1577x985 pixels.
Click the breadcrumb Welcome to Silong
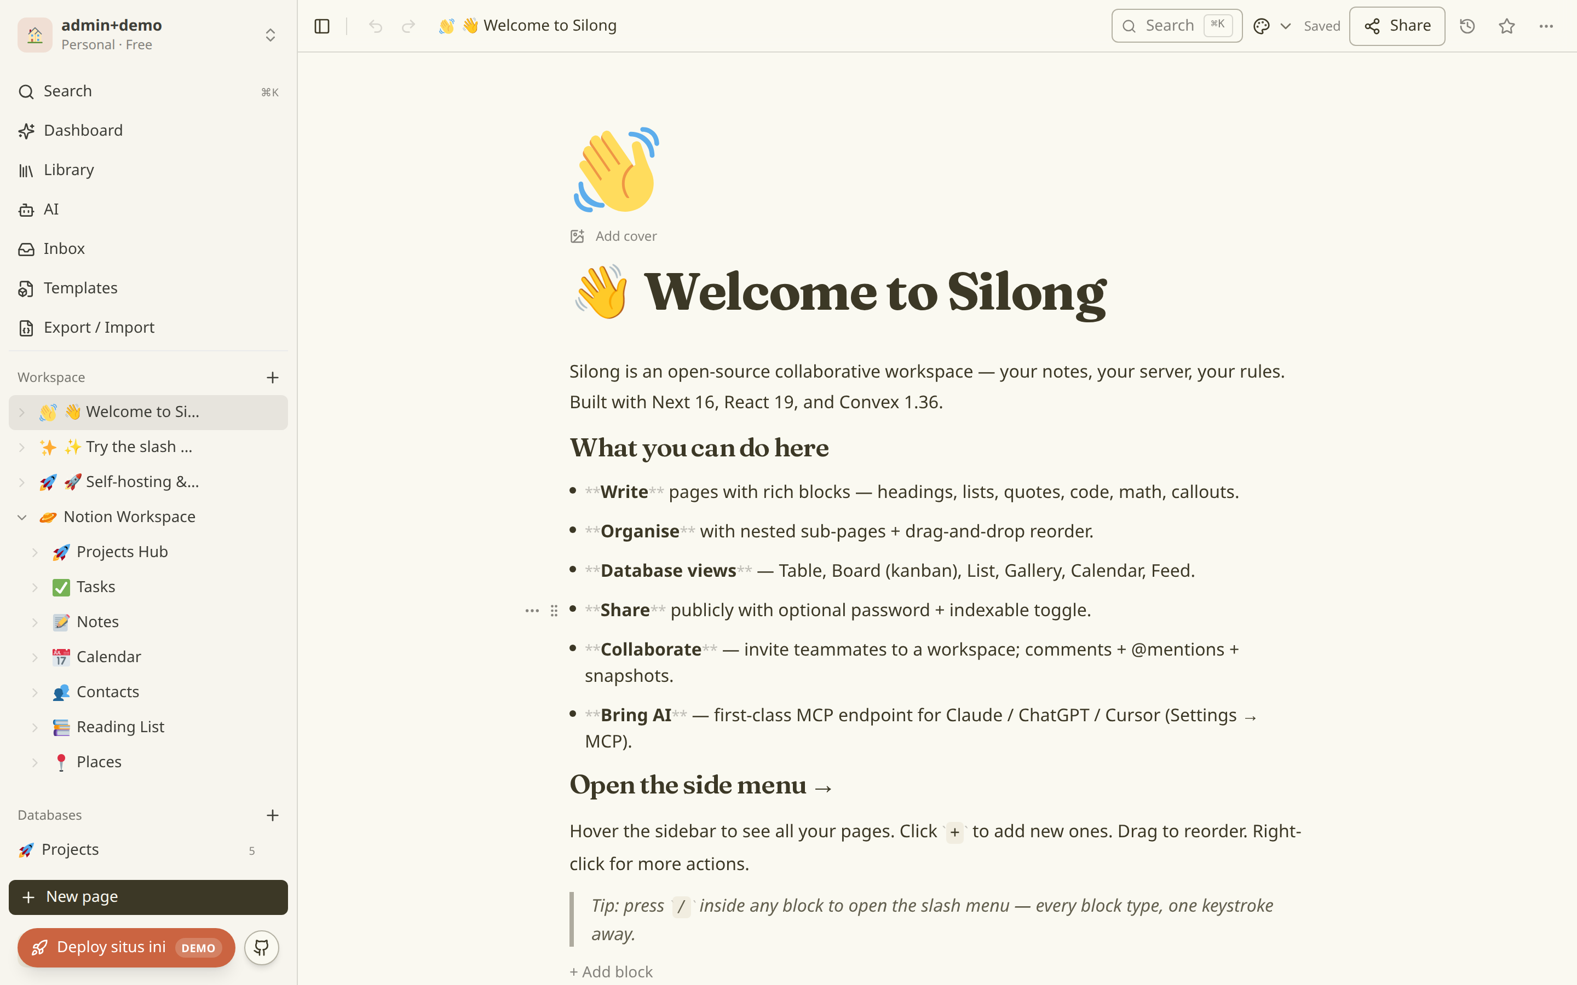pyautogui.click(x=528, y=26)
